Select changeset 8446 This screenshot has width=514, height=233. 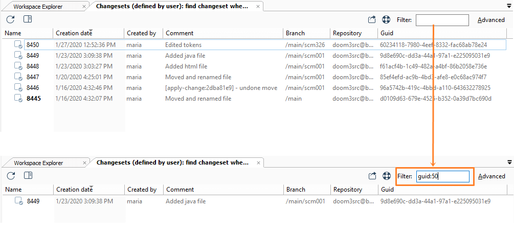pos(33,88)
